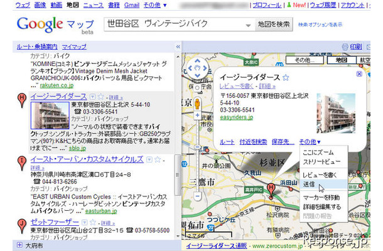Click the red marker I in results list
The width and height of the screenshot is (383, 251).
pos(22,163)
